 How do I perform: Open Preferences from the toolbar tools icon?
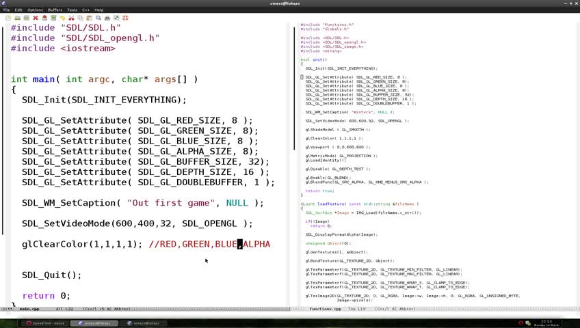tap(116, 18)
